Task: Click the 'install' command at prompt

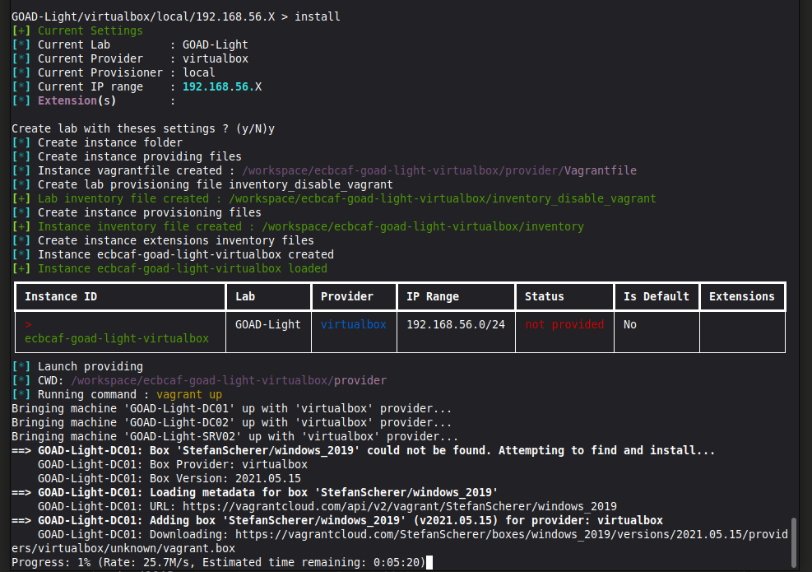Action: click(x=317, y=16)
